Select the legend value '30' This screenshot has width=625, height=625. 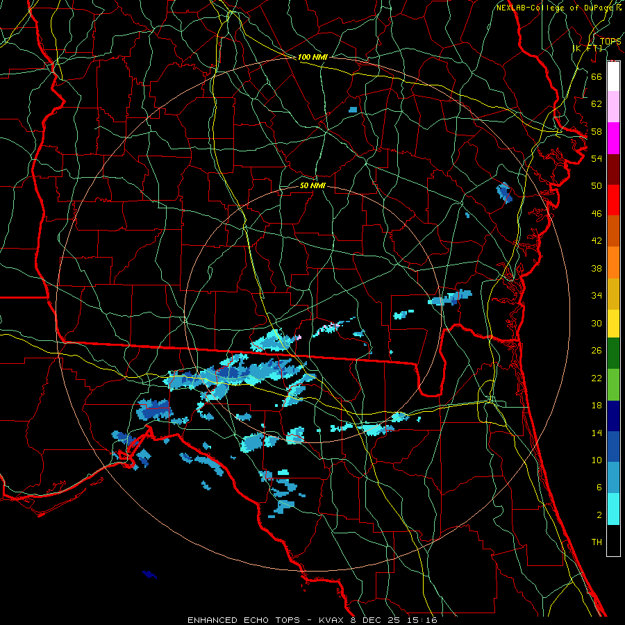(x=597, y=323)
